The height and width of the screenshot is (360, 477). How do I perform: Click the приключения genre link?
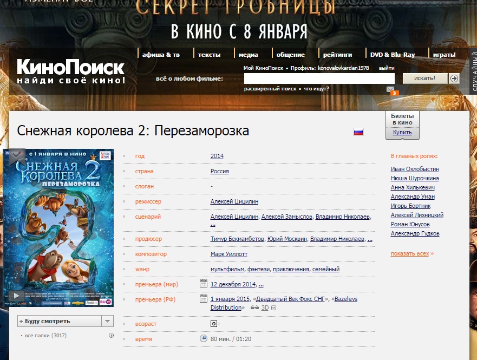point(291,270)
